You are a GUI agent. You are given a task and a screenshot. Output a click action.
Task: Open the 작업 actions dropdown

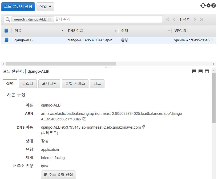(x=45, y=7)
